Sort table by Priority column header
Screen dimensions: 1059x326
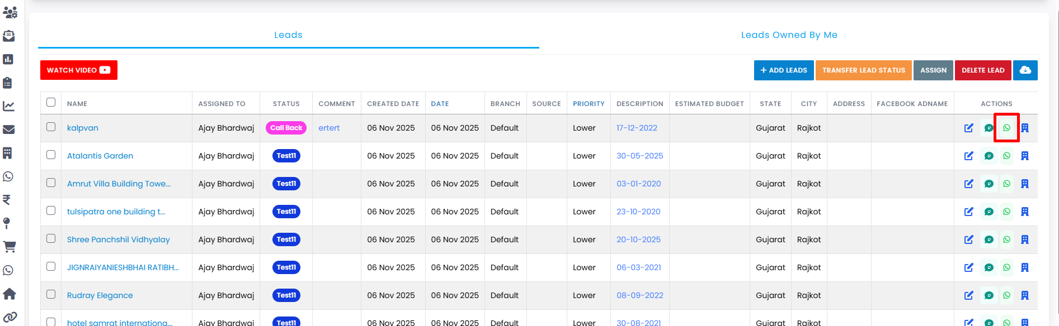point(589,104)
